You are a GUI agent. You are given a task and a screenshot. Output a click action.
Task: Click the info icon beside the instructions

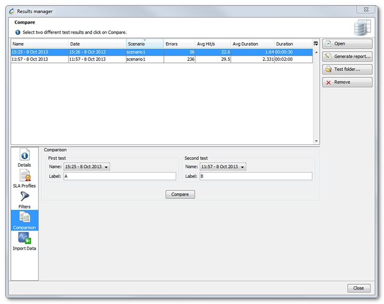(18, 32)
